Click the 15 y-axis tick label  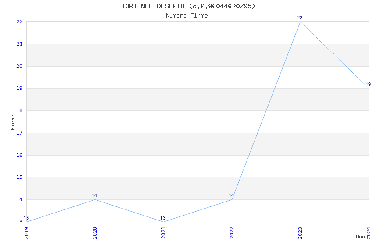tap(19, 177)
